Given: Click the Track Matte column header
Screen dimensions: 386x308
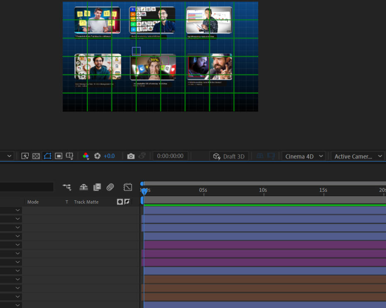Looking at the screenshot, I should [x=86, y=202].
